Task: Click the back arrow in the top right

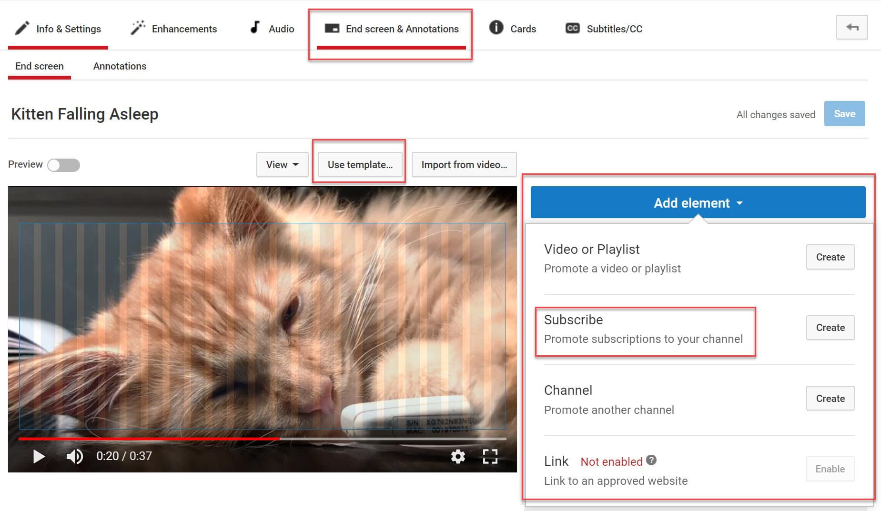Action: pyautogui.click(x=851, y=27)
